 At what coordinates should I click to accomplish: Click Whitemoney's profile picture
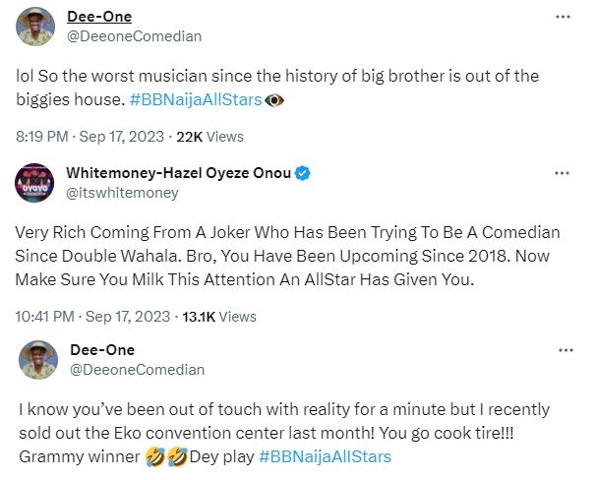35,183
